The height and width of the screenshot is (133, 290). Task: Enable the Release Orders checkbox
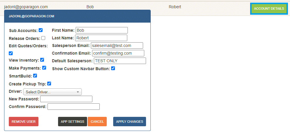[x=43, y=38]
